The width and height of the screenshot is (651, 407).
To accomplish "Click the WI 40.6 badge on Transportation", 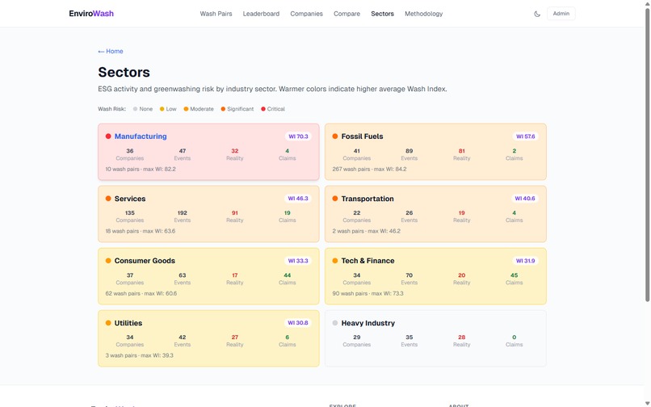I will coord(525,199).
